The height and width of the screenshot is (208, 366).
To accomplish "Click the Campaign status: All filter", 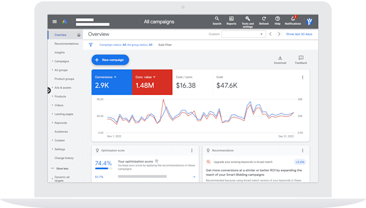I will tap(112, 45).
